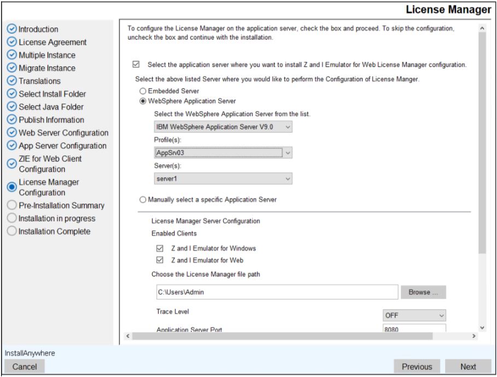
Task: Click the vertical scrollbar thumb
Action: pyautogui.click(x=482, y=143)
